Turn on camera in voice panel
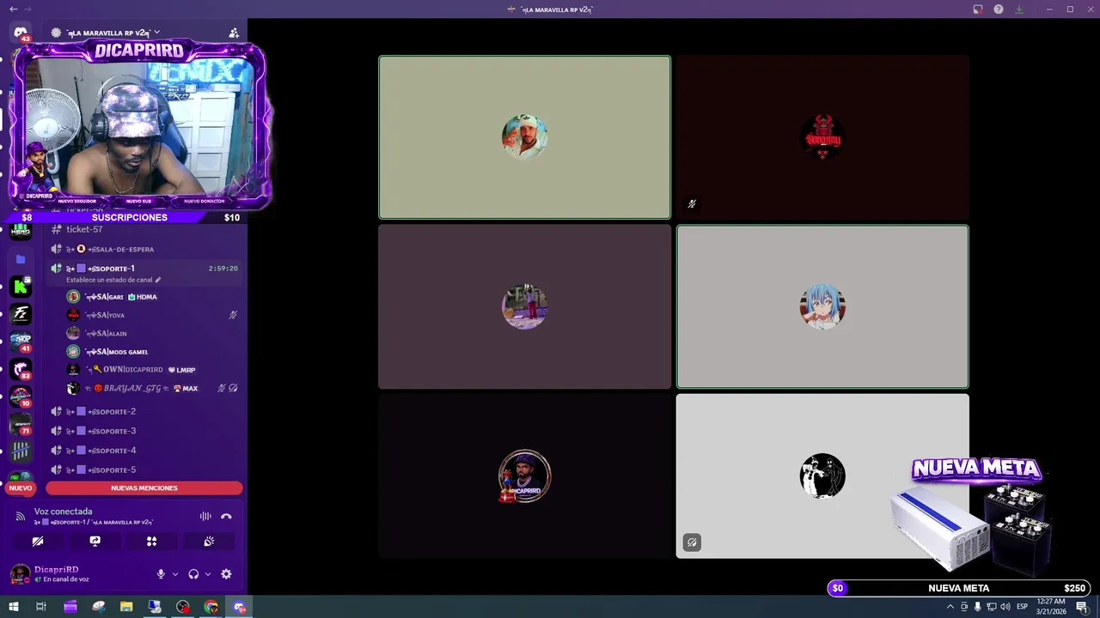Image resolution: width=1100 pixels, height=618 pixels. coord(37,542)
